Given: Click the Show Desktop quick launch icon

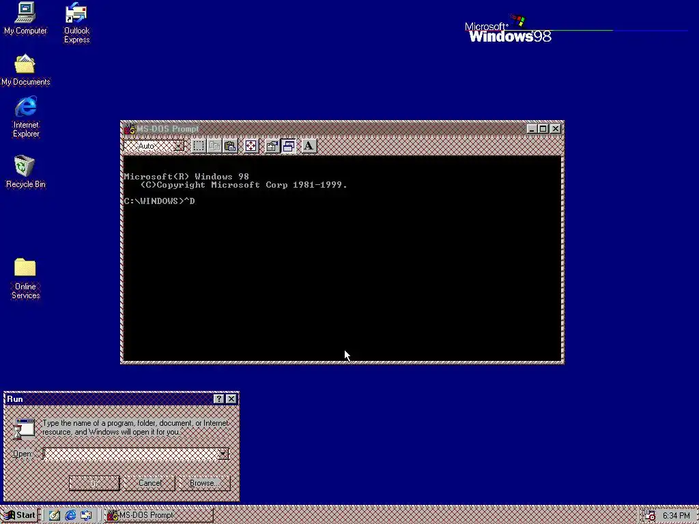Looking at the screenshot, I should 55,515.
